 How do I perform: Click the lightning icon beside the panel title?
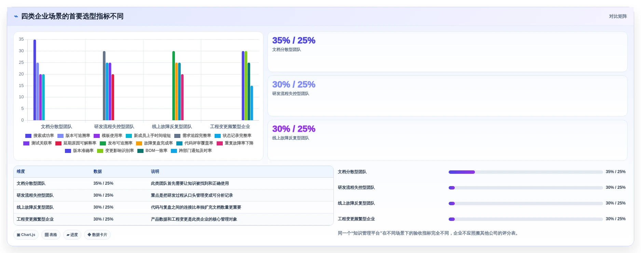tap(16, 16)
